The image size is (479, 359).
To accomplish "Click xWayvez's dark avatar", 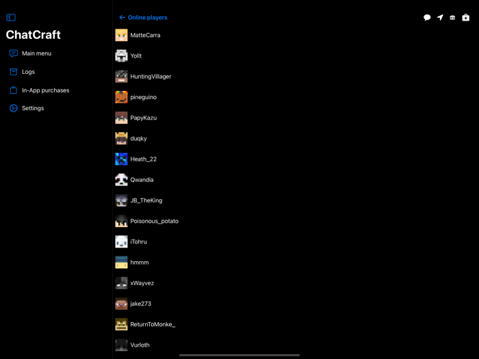I will tap(121, 283).
